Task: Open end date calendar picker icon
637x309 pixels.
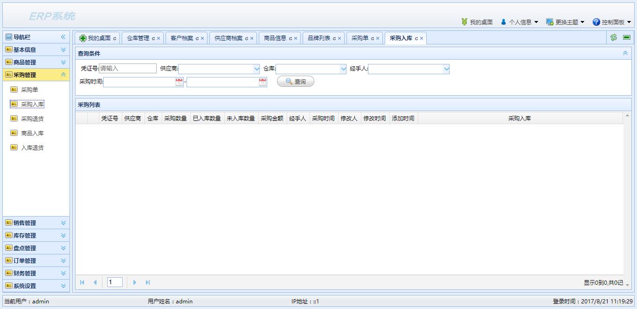Action: click(263, 82)
